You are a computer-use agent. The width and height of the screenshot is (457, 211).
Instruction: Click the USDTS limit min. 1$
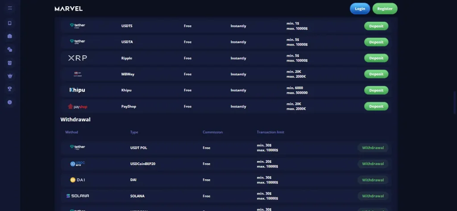tap(293, 23)
